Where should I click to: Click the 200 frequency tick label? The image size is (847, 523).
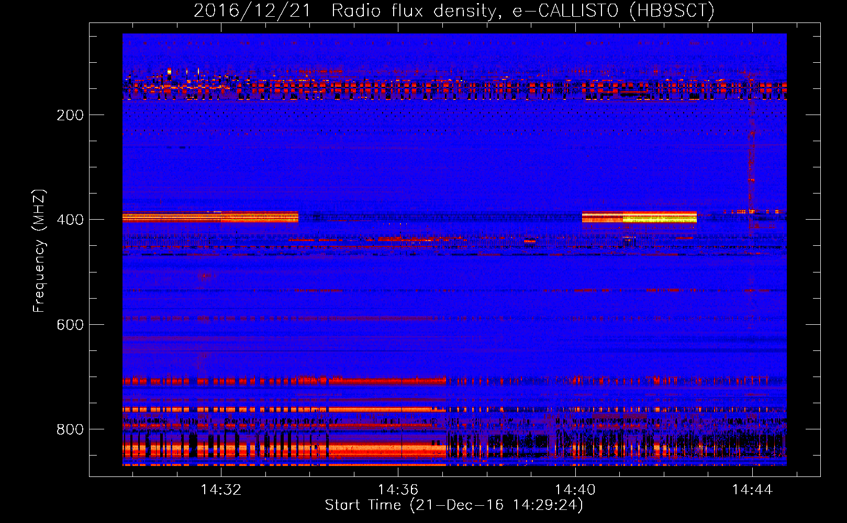[70, 115]
